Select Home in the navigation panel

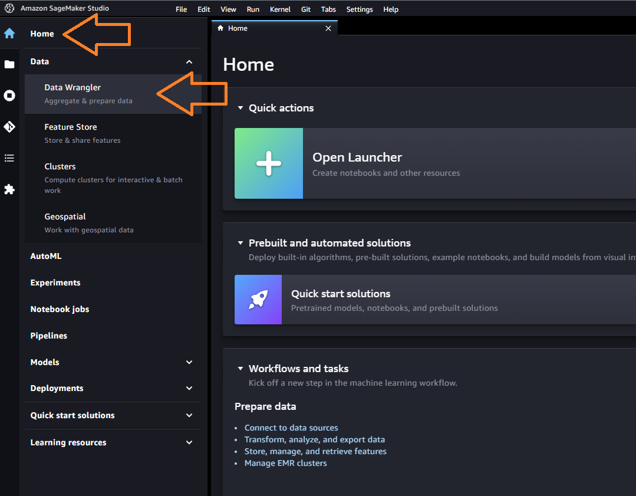[42, 34]
